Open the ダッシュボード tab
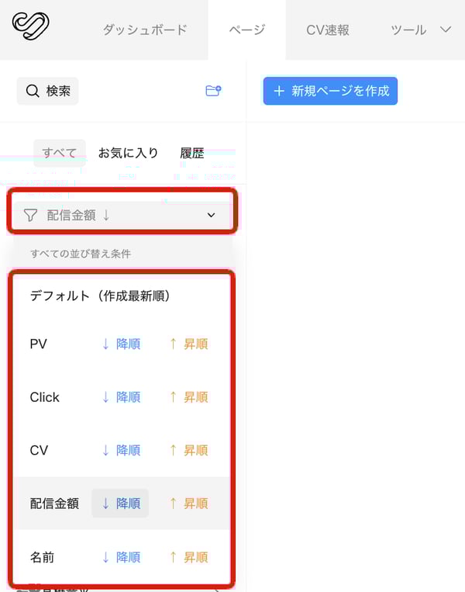This screenshot has height=592, width=465. 145,30
